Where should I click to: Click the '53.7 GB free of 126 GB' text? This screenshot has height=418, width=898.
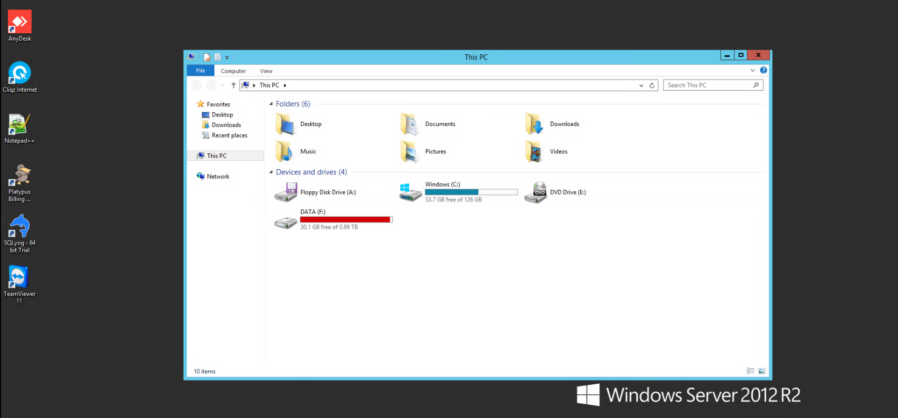click(453, 200)
